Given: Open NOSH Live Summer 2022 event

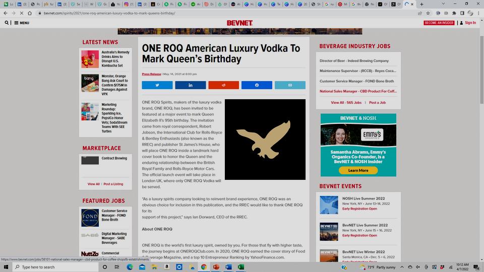Looking at the screenshot, I should (364, 198).
